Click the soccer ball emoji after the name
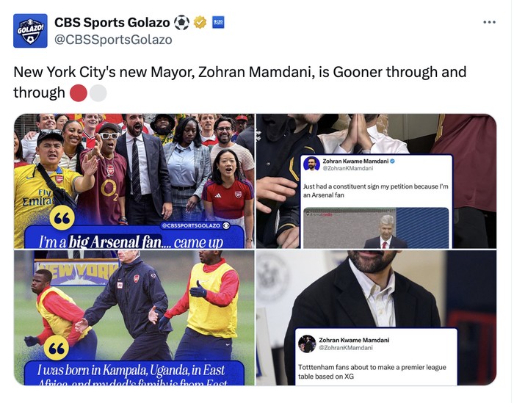This screenshot has height=403, width=514. point(181,22)
